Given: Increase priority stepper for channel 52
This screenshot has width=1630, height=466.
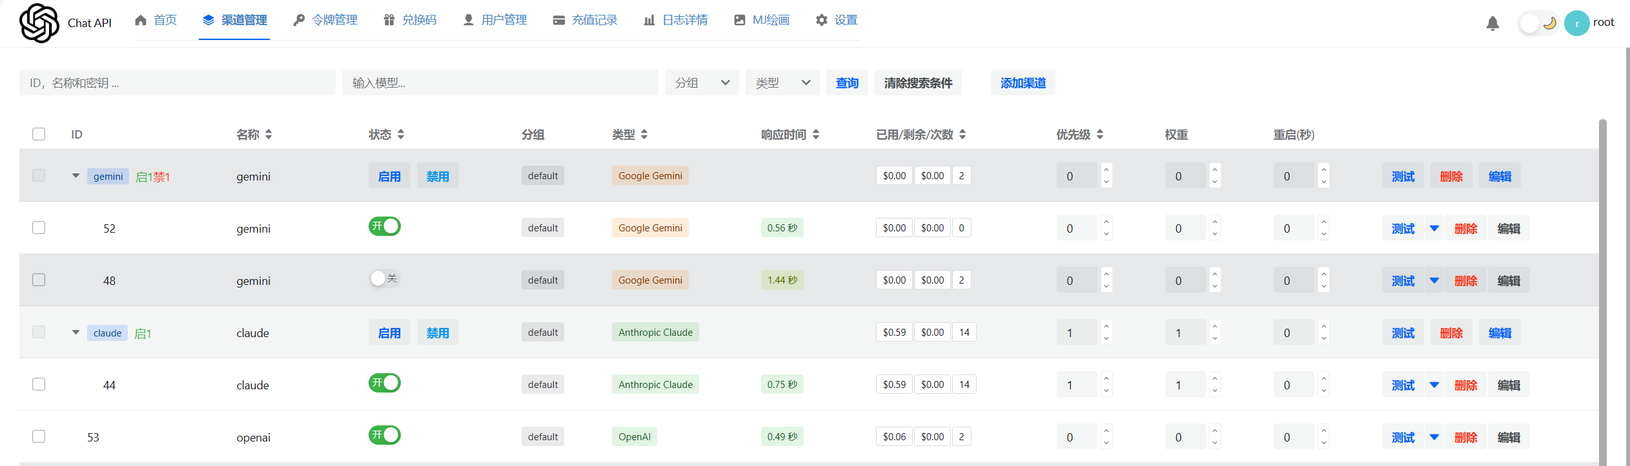Looking at the screenshot, I should 1106,222.
